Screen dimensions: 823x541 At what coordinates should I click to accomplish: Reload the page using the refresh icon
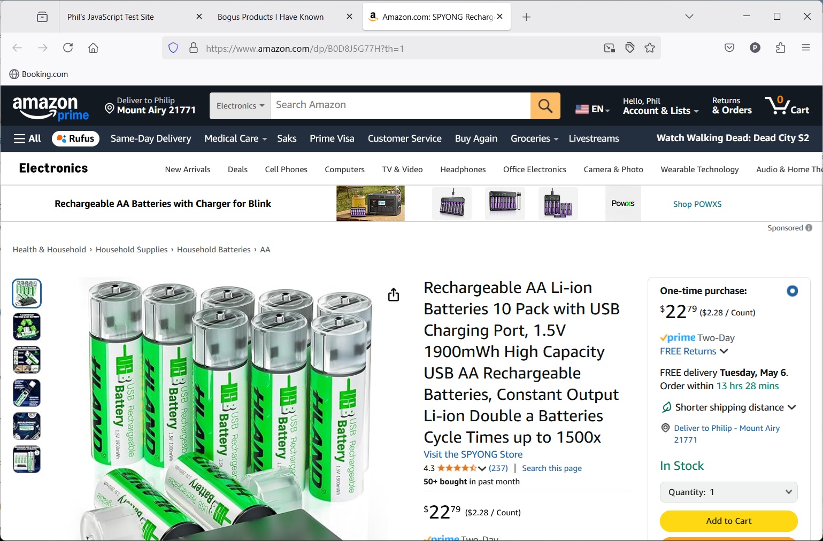tap(68, 48)
